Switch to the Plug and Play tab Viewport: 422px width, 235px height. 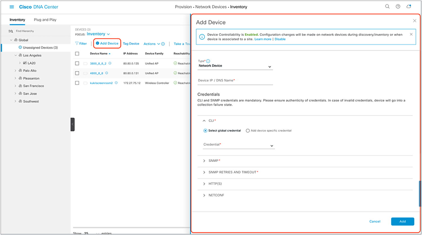(x=45, y=20)
